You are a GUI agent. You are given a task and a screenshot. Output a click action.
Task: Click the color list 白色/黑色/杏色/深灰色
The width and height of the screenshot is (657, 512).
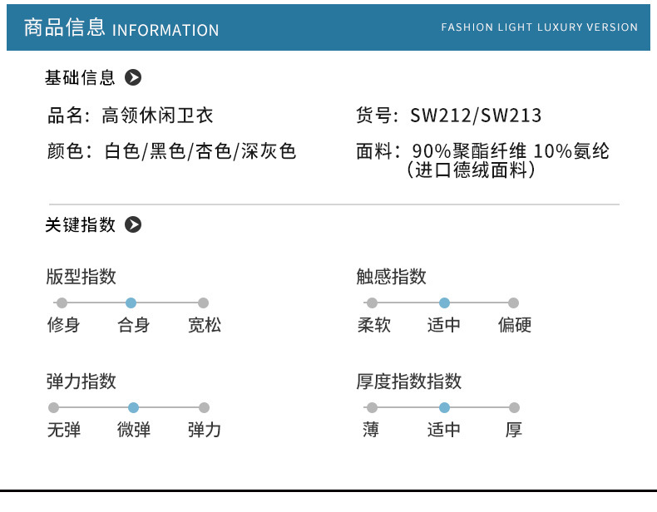(200, 152)
